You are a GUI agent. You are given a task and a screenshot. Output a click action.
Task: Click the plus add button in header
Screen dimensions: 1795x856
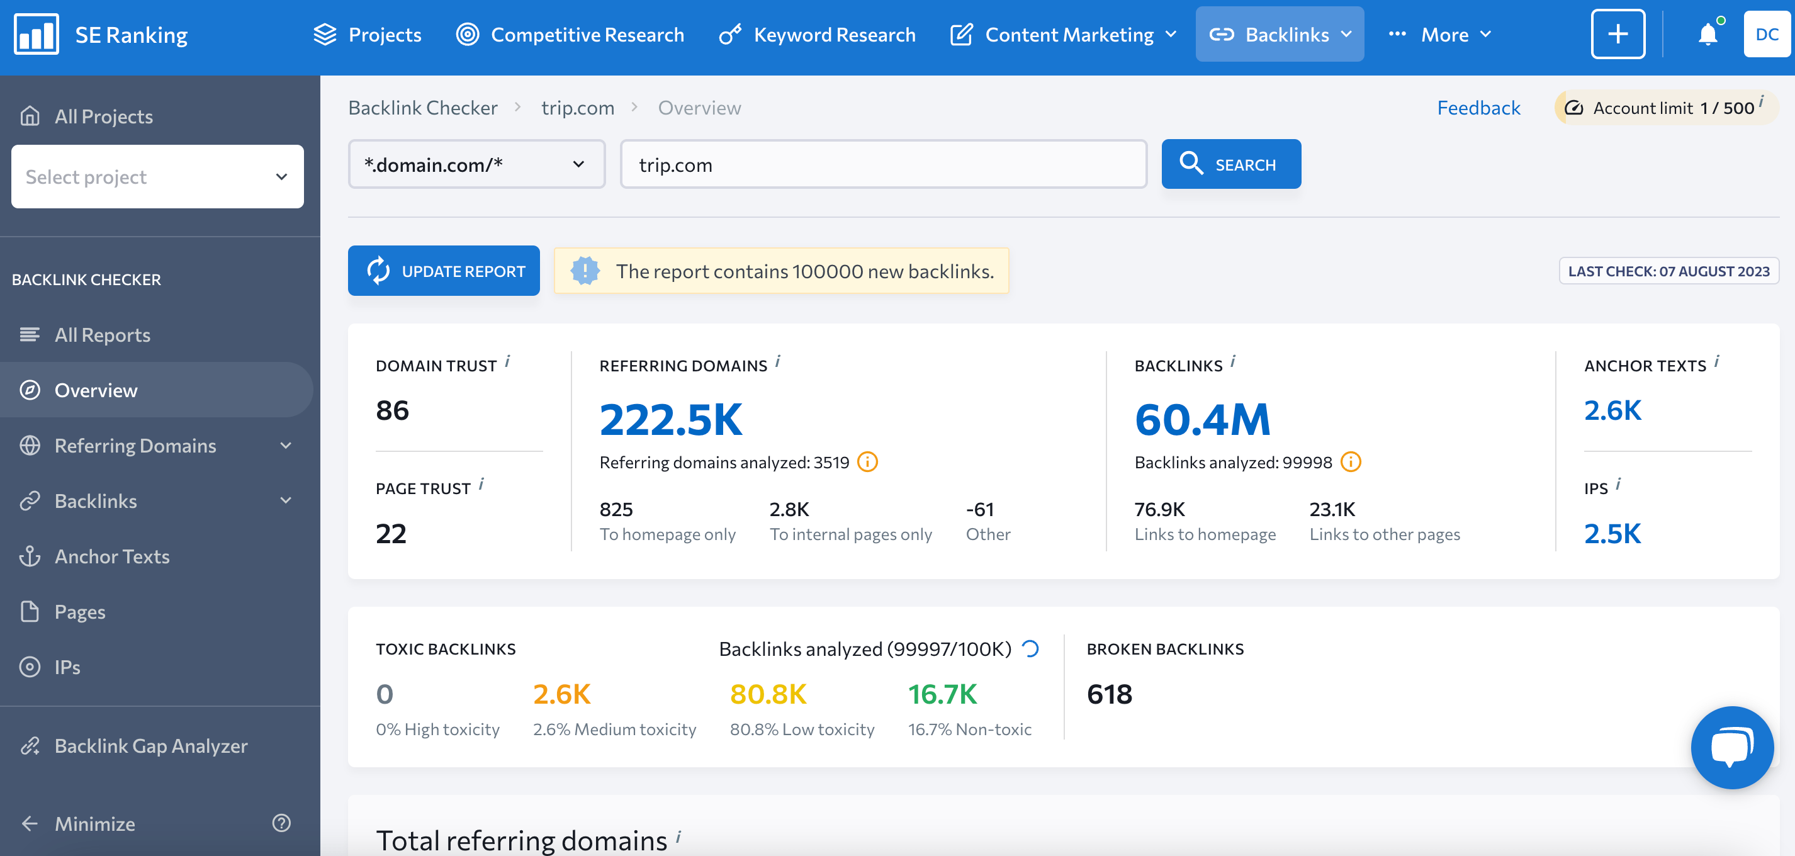[x=1618, y=33]
